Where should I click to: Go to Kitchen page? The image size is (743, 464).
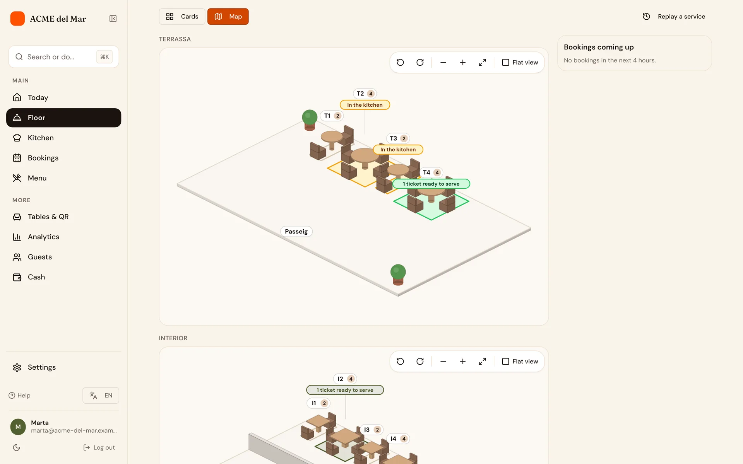coord(63,138)
